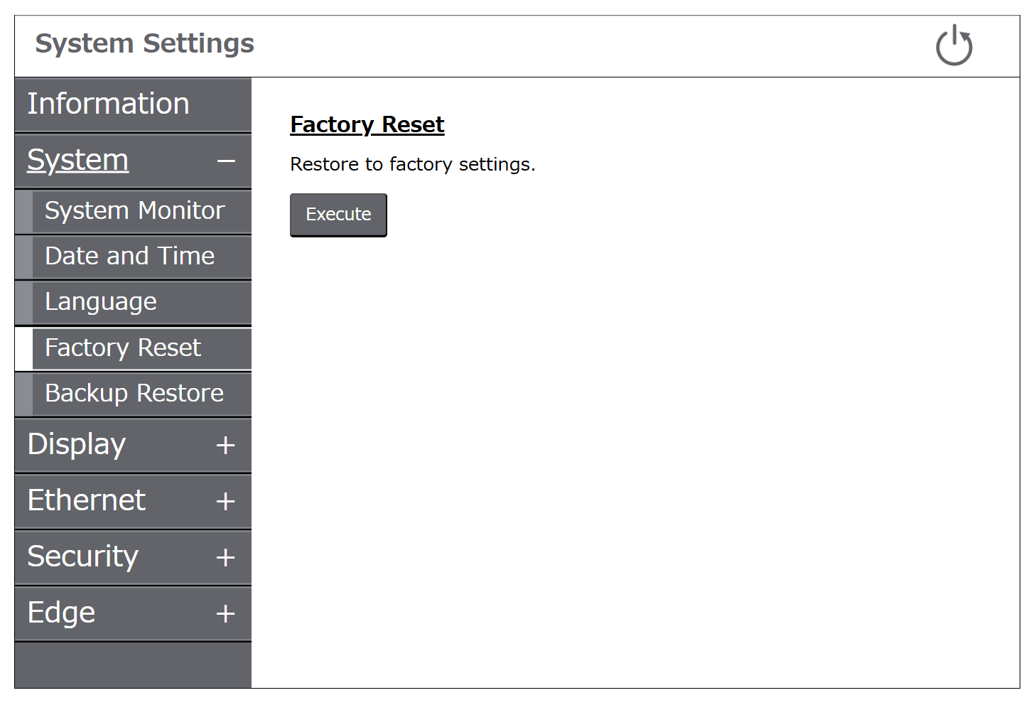The height and width of the screenshot is (705, 1036).
Task: Select the Edge menu label
Action: [x=61, y=613]
